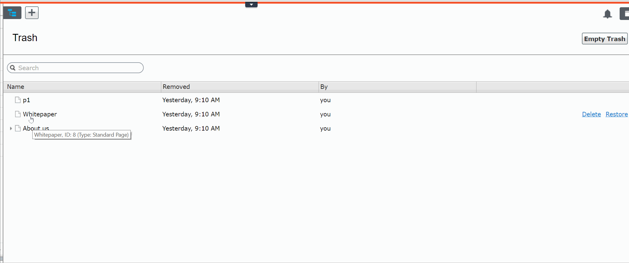Image resolution: width=629 pixels, height=263 pixels.
Task: Select the Whitepaper item name
Action: point(40,114)
